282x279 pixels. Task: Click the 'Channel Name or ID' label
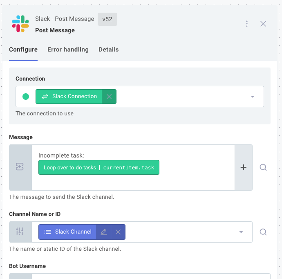pyautogui.click(x=35, y=214)
